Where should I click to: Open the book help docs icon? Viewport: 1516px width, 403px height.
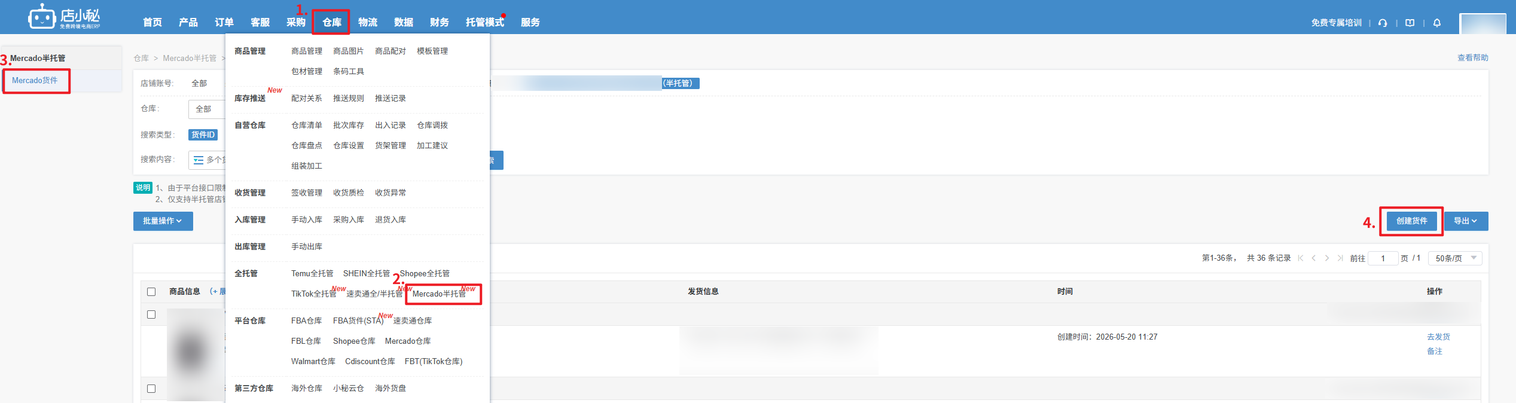1410,23
